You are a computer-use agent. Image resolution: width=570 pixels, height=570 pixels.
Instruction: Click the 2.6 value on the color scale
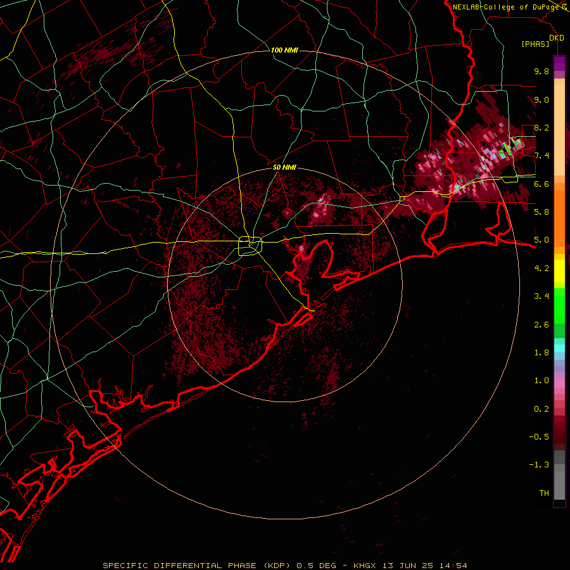[x=541, y=325]
